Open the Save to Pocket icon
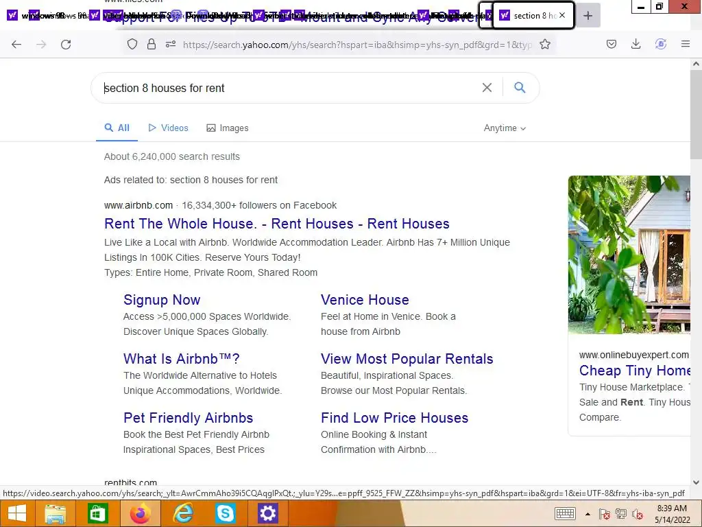Screen dimensions: 702x527 pos(612,44)
